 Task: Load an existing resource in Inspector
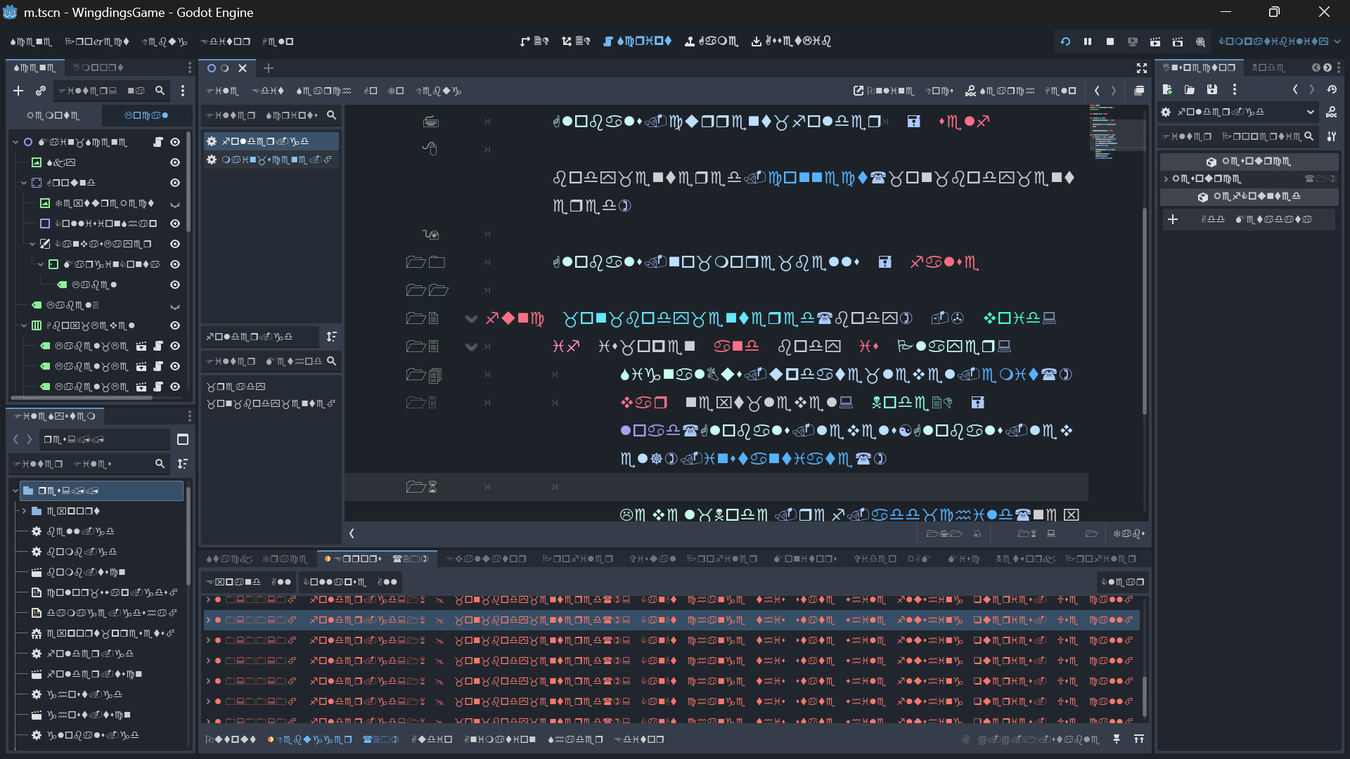pyautogui.click(x=1190, y=89)
